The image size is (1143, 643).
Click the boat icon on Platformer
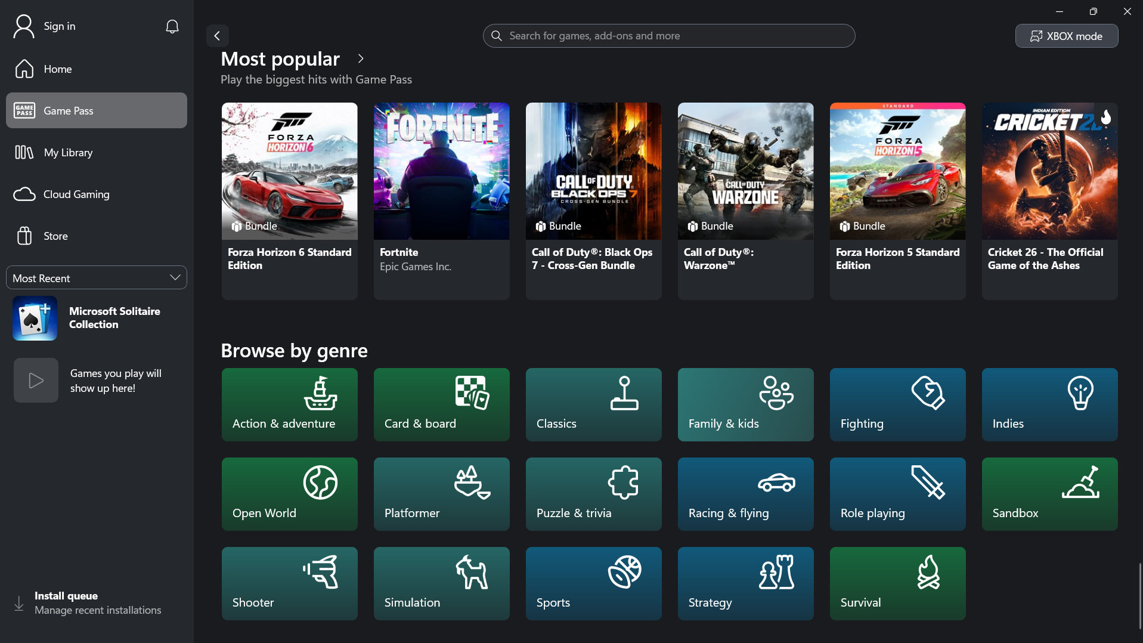(472, 483)
